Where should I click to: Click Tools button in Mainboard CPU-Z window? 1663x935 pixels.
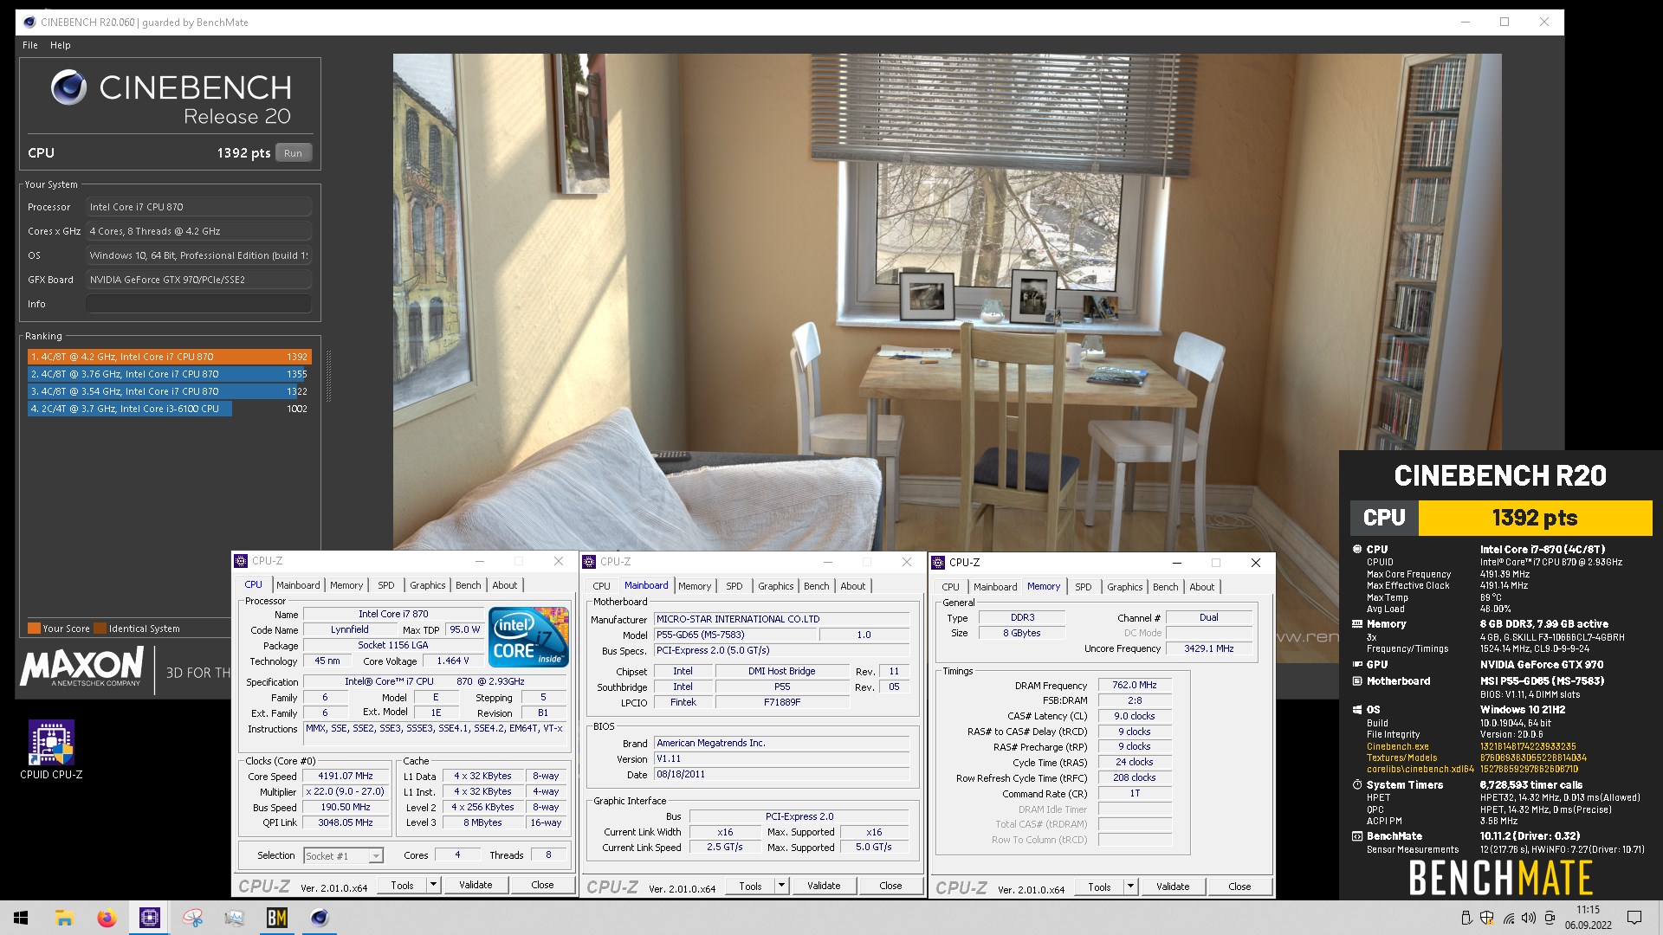[751, 886]
